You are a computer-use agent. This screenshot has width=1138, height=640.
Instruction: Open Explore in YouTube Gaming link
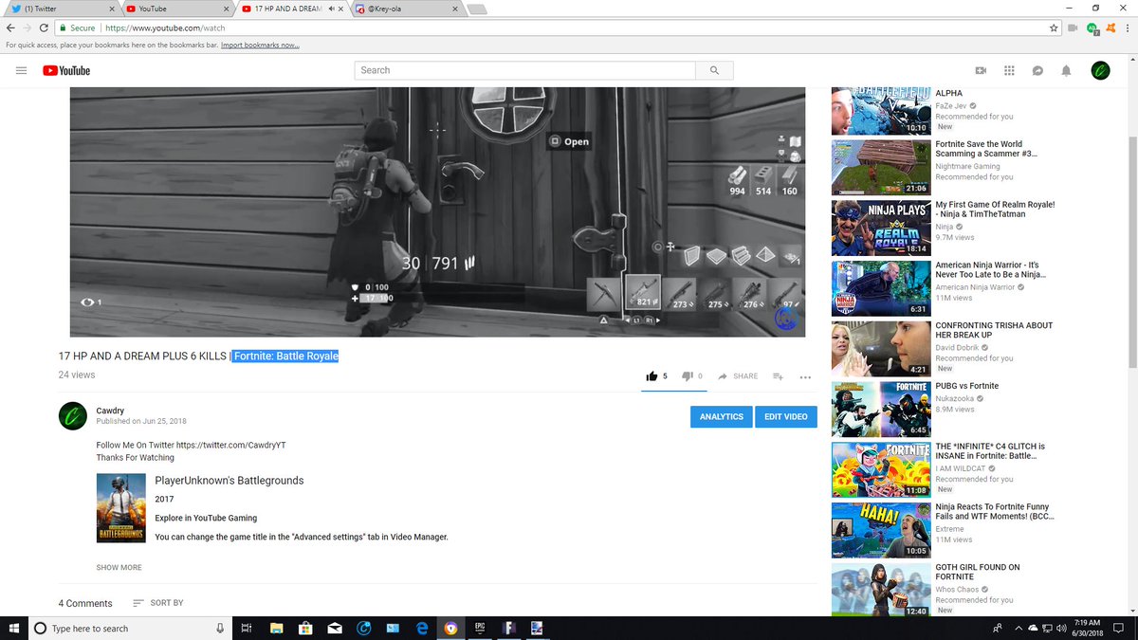(206, 518)
